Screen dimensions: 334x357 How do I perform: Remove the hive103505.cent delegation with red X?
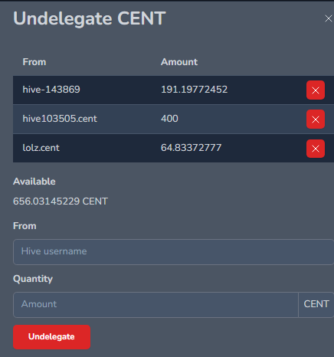(x=316, y=120)
